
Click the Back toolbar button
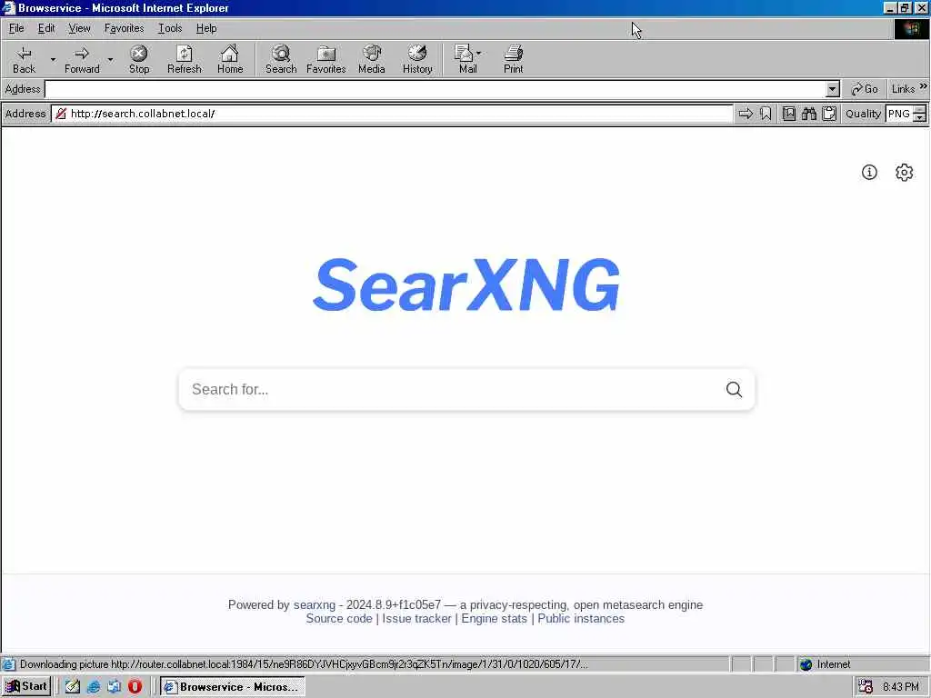coord(24,59)
